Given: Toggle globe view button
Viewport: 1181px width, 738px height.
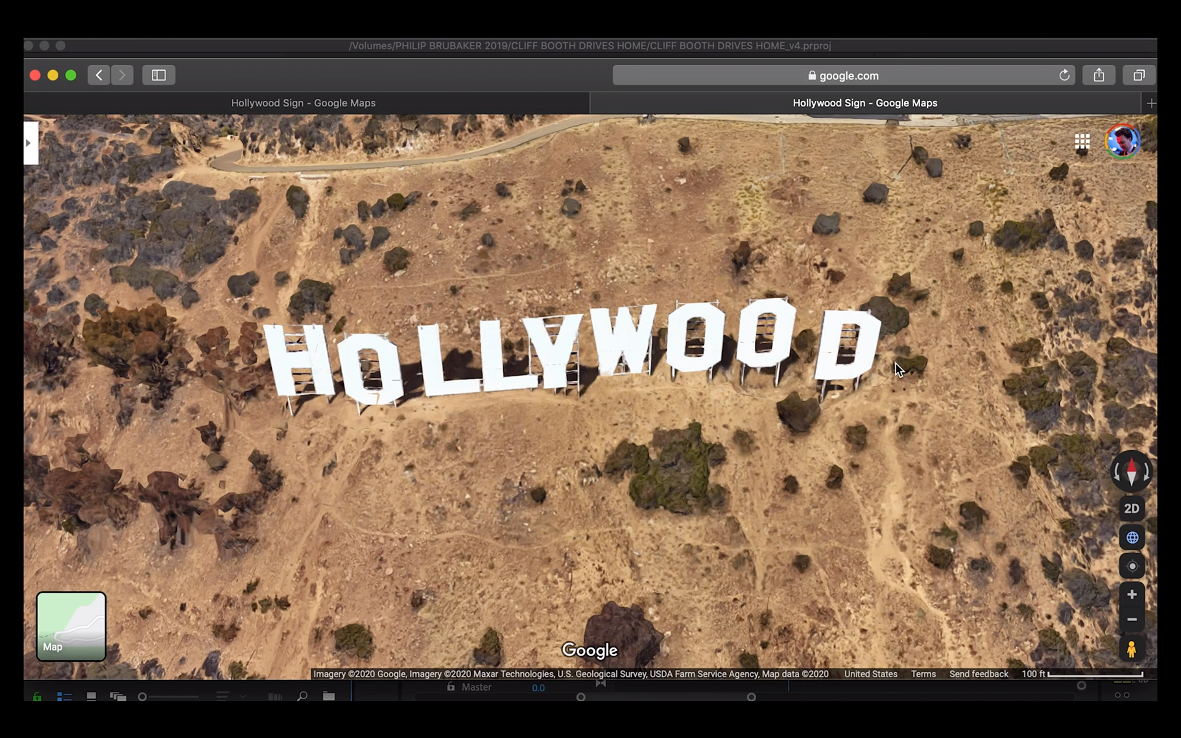Looking at the screenshot, I should pos(1131,538).
